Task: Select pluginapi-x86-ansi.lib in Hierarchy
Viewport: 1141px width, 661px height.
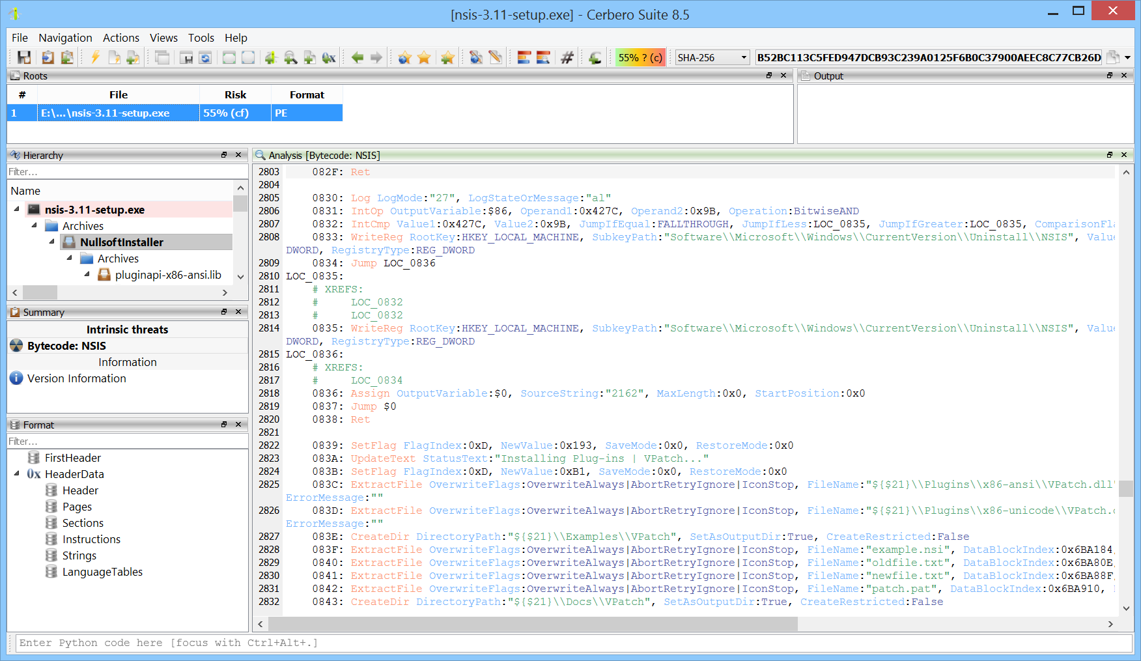Action: point(167,275)
